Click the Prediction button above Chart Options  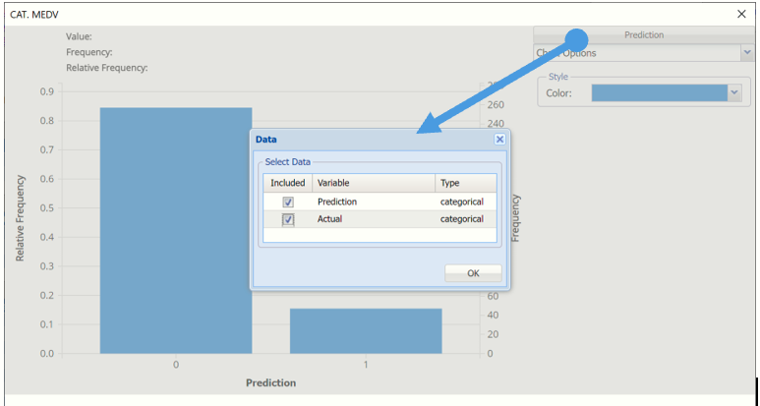coord(643,34)
